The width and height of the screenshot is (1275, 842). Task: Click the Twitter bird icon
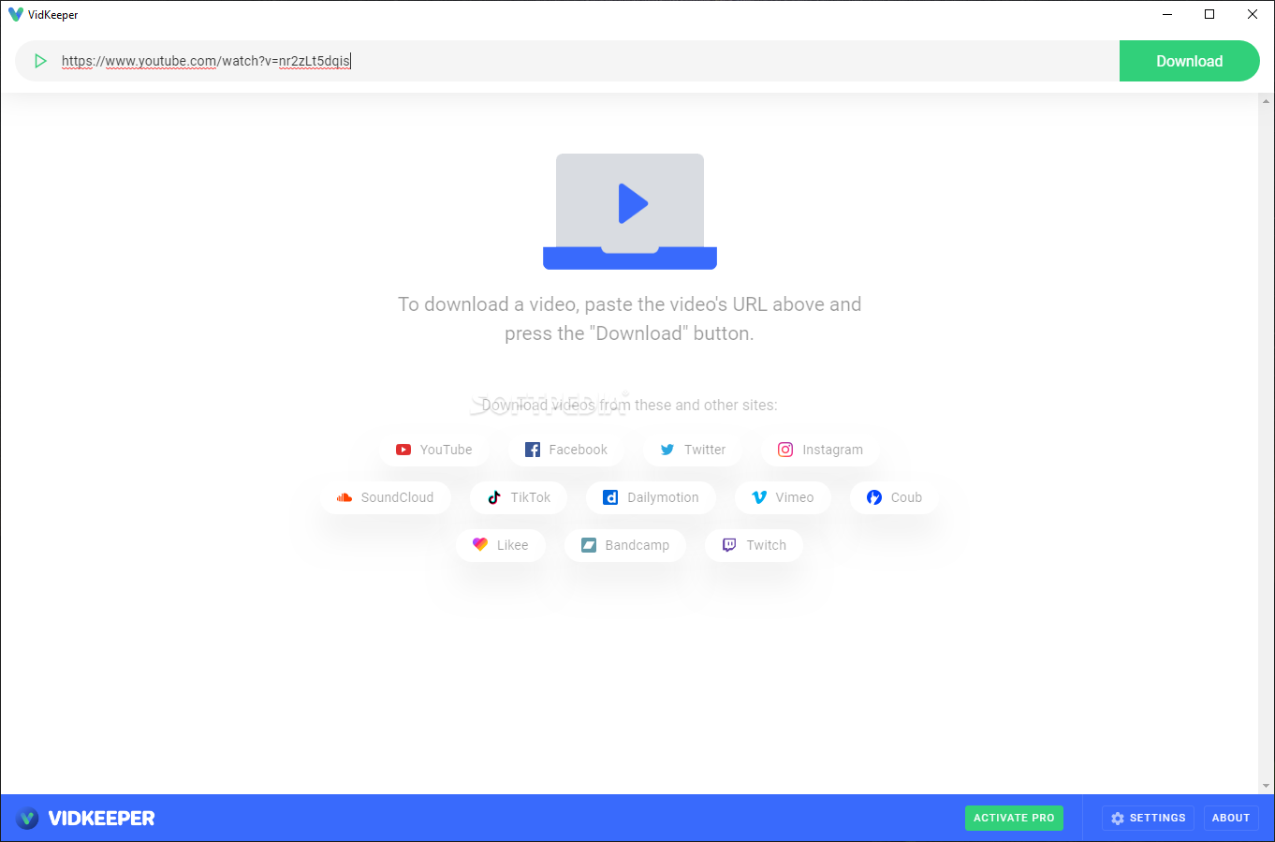point(667,450)
